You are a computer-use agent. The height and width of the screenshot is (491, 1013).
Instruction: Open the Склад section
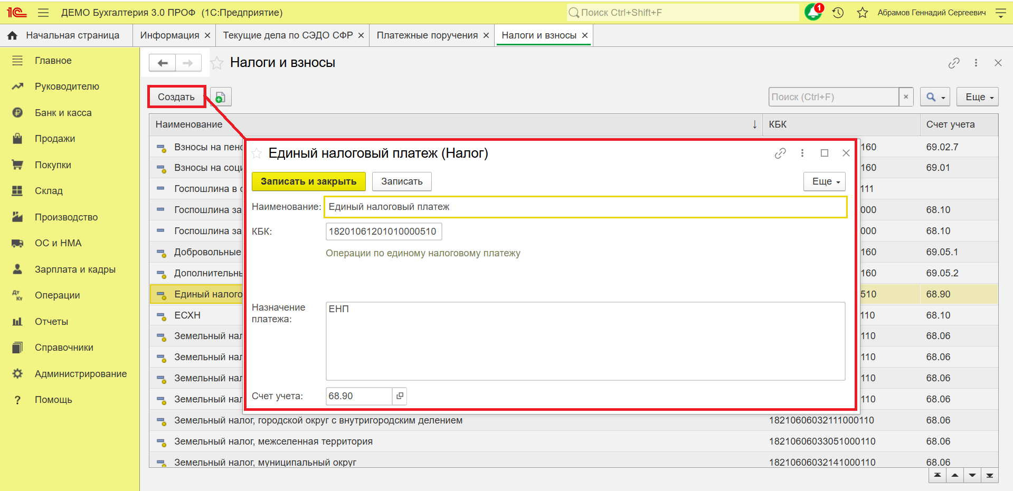click(x=49, y=191)
